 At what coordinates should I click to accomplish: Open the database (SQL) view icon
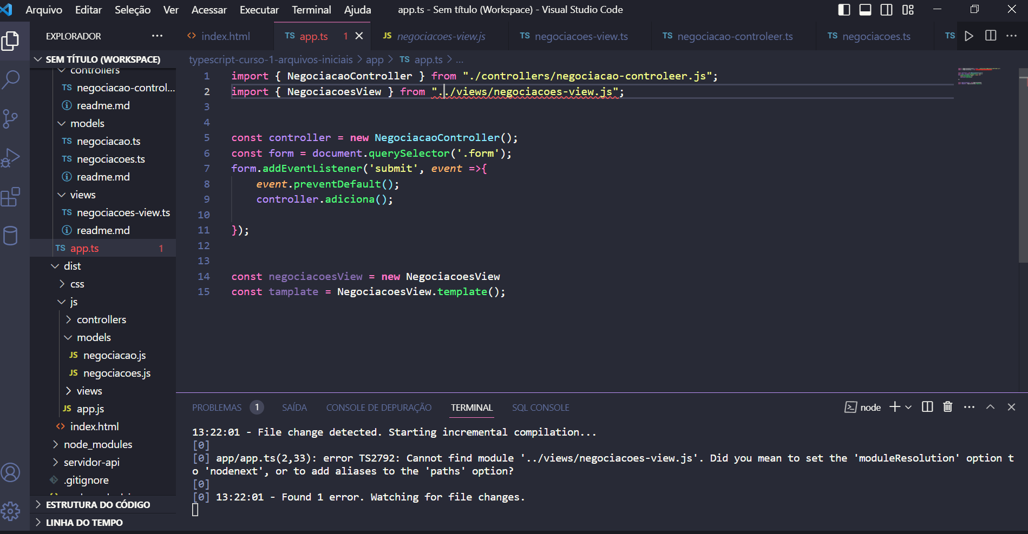tap(11, 236)
